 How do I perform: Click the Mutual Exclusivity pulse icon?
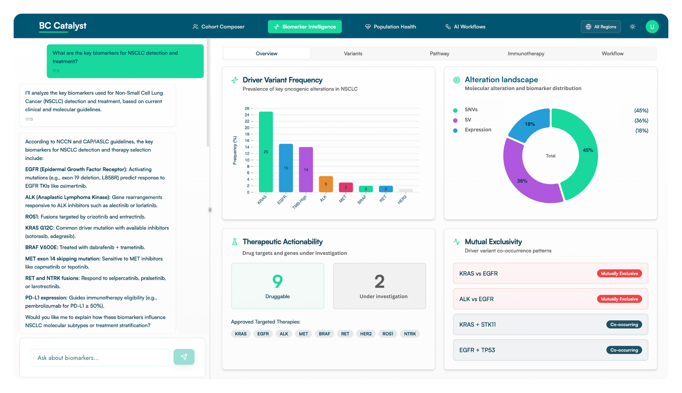(x=457, y=242)
